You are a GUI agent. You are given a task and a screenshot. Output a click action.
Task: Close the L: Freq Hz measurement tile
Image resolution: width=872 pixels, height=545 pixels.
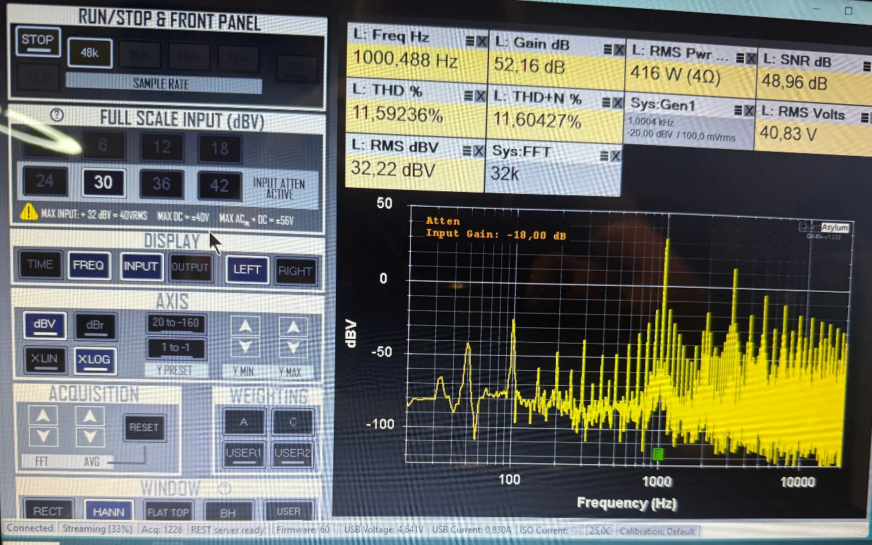[482, 41]
